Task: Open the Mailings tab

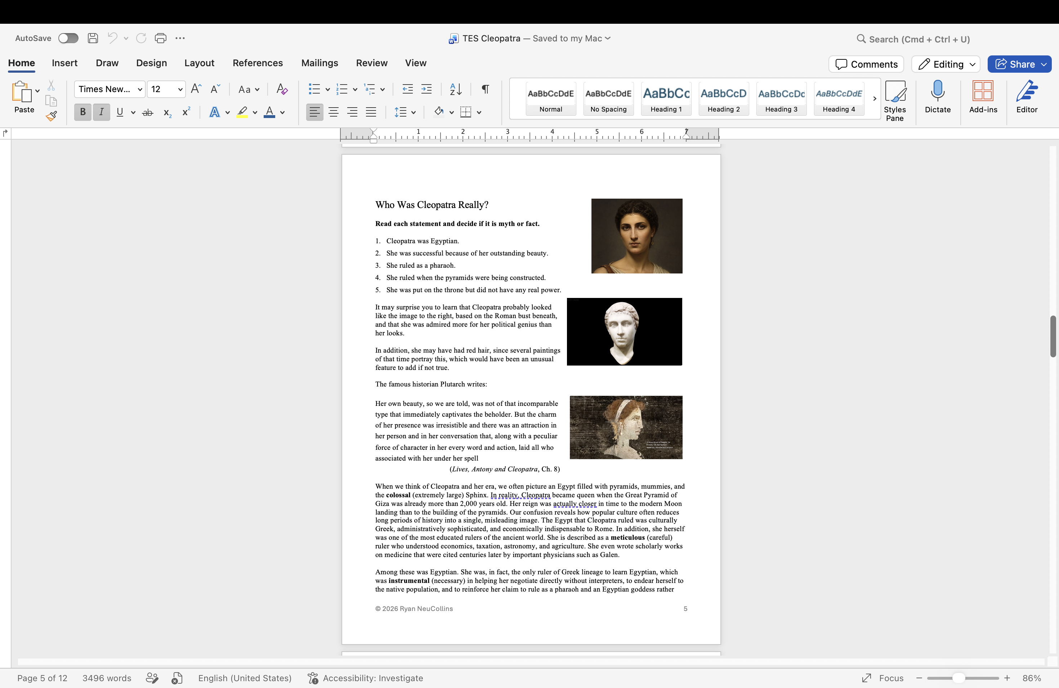Action: tap(320, 63)
